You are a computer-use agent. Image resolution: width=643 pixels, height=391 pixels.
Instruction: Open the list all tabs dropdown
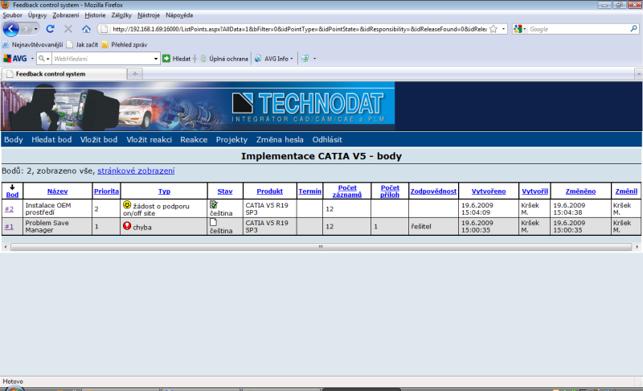pyautogui.click(x=638, y=74)
